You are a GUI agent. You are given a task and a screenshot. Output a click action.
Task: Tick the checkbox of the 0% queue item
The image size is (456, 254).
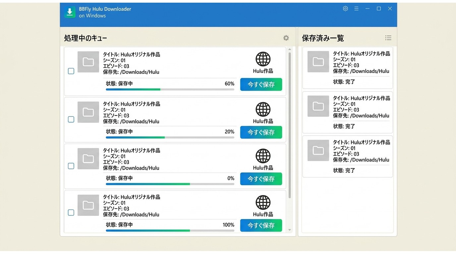[71, 166]
